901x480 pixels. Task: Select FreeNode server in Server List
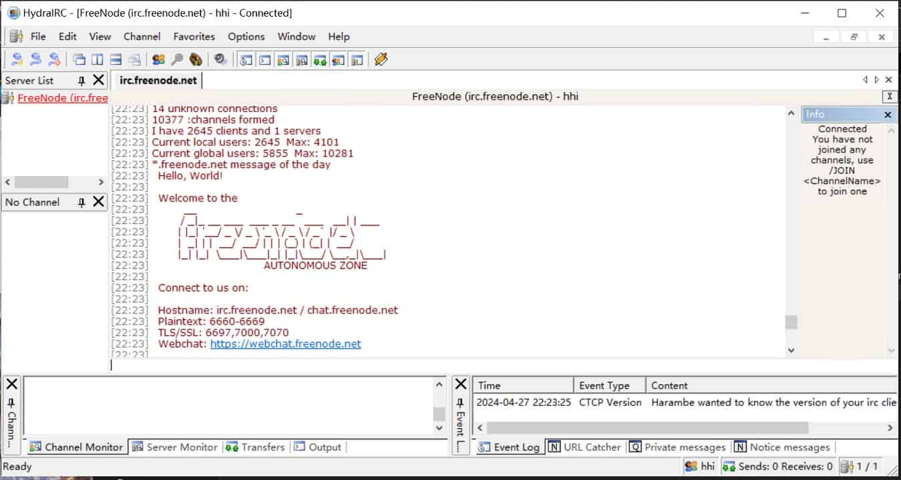pos(63,98)
